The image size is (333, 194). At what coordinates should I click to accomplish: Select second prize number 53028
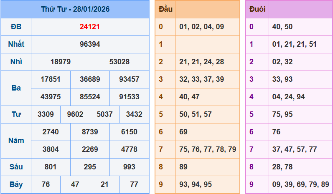point(119,62)
